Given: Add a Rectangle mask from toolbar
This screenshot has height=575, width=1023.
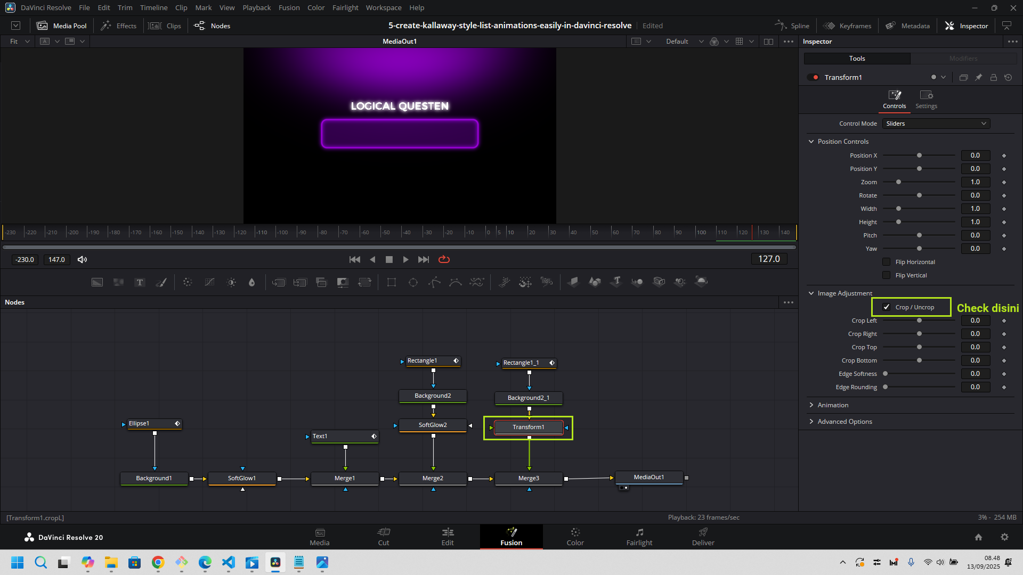Looking at the screenshot, I should [x=392, y=282].
